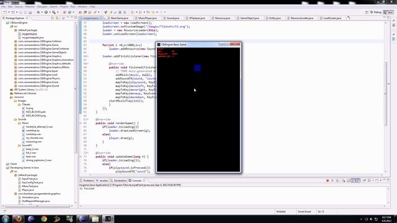Switch to BasicGame.java editor tab
The image size is (397, 223).
click(x=120, y=18)
